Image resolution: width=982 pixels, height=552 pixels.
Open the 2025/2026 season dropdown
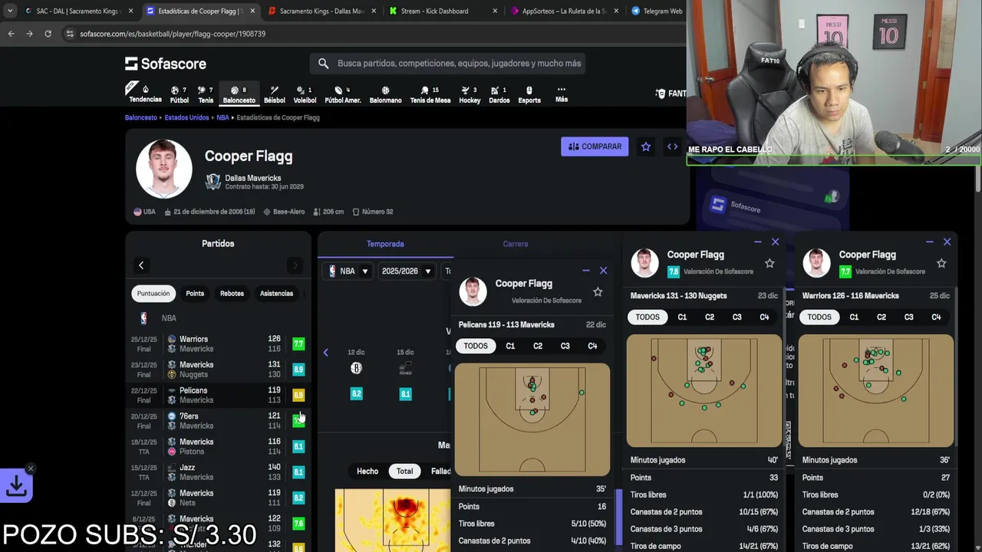[x=407, y=271]
